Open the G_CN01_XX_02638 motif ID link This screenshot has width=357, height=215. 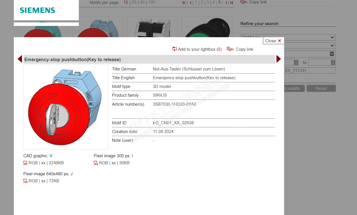(x=174, y=123)
